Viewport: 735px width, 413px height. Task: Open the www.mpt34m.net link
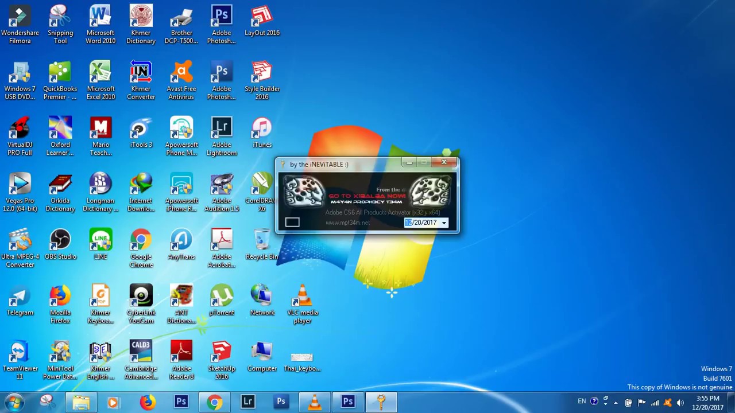[347, 223]
